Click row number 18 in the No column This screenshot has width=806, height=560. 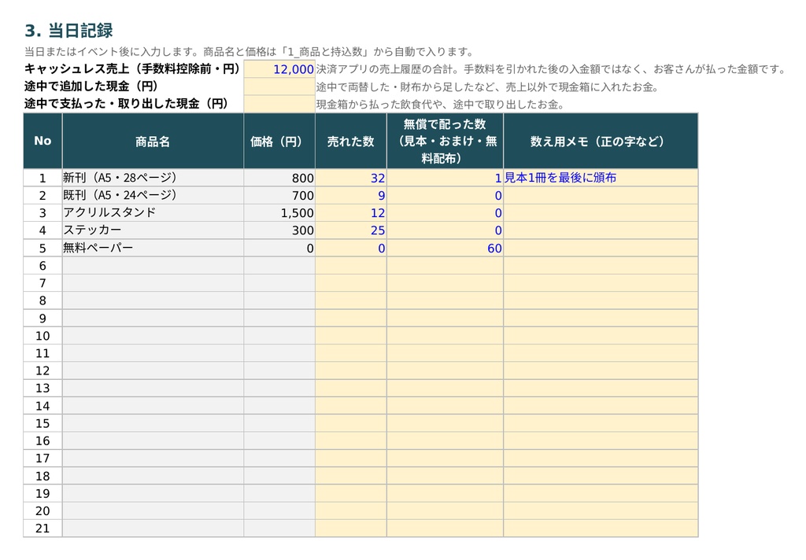pyautogui.click(x=43, y=476)
